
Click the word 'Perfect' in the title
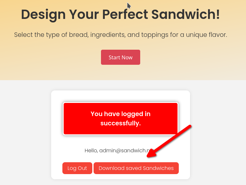(125, 14)
